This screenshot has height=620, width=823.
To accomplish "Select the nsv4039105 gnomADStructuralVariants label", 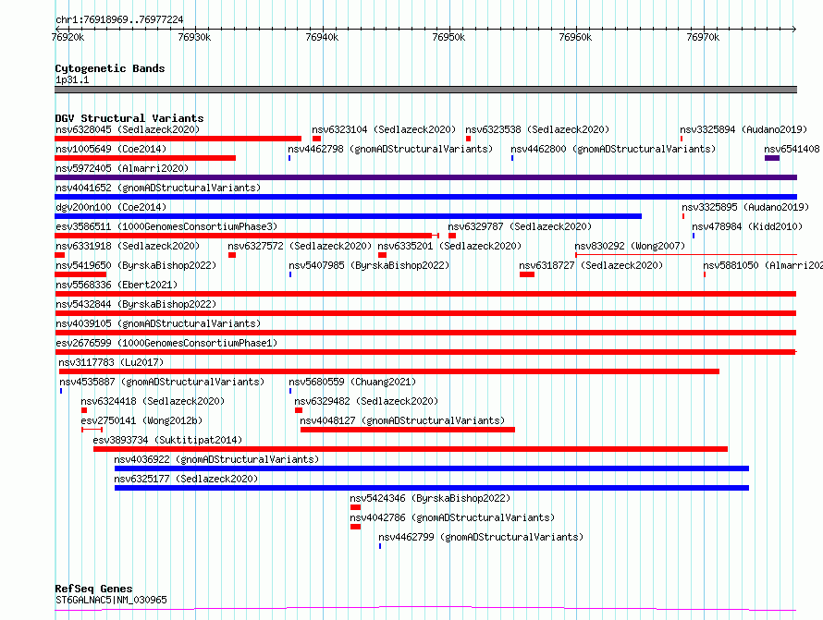I will (158, 323).
